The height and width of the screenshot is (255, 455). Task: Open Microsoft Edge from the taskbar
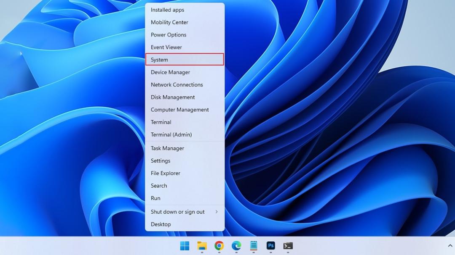[x=236, y=246]
